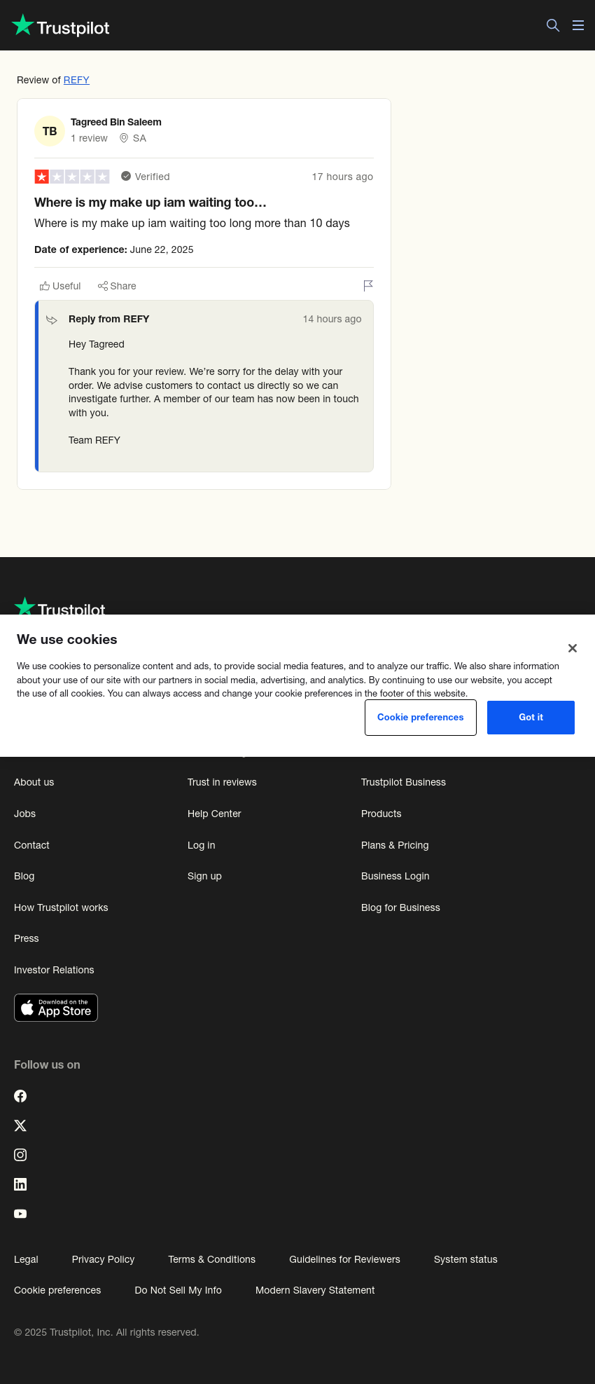The width and height of the screenshot is (595, 1384).
Task: Open Trustpilot Business link
Action: 403,782
